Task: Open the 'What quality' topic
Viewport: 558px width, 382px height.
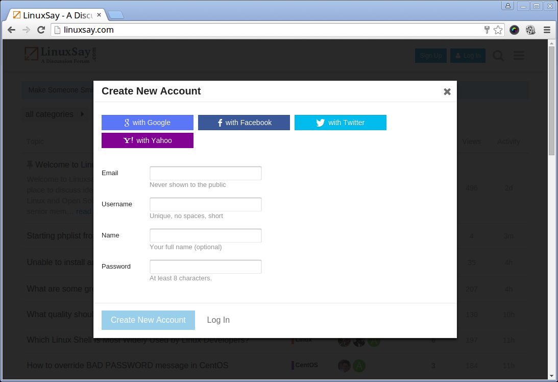Action: (60, 315)
